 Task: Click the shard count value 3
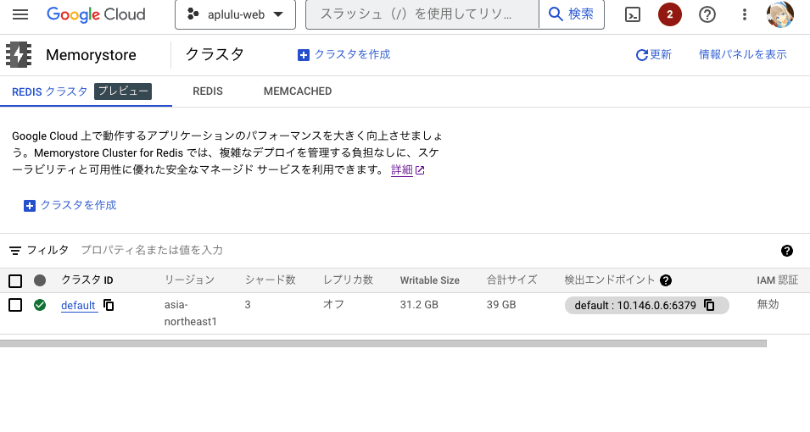(x=248, y=305)
